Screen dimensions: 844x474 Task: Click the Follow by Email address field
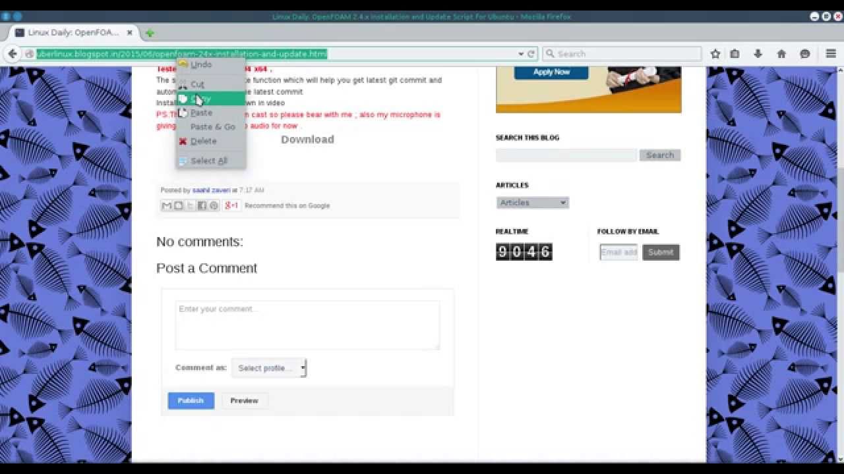tap(618, 252)
